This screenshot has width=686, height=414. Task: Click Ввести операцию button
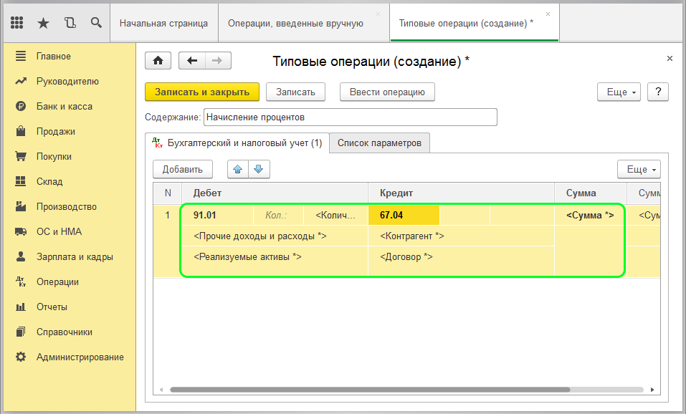point(387,92)
